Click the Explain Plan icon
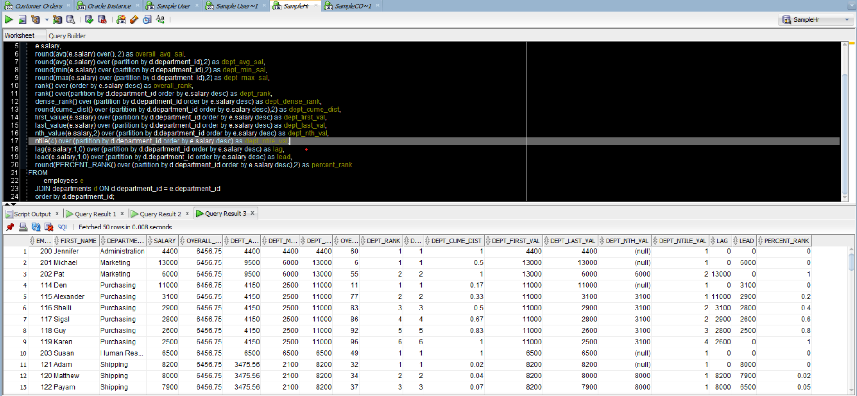This screenshot has height=396, width=857. pos(35,19)
